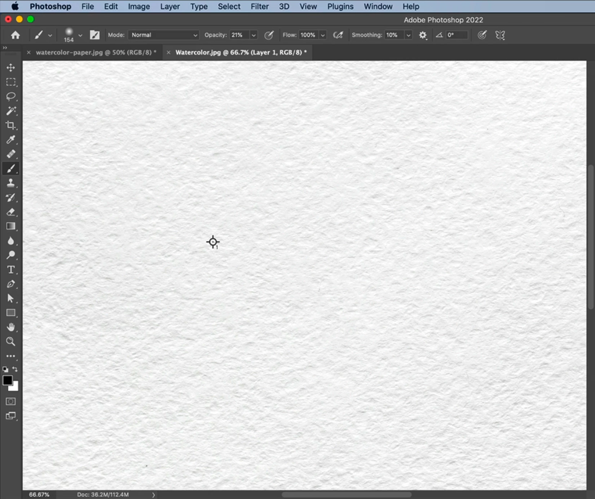595x499 pixels.
Task: Expand status bar info arrow
Action: tap(154, 495)
